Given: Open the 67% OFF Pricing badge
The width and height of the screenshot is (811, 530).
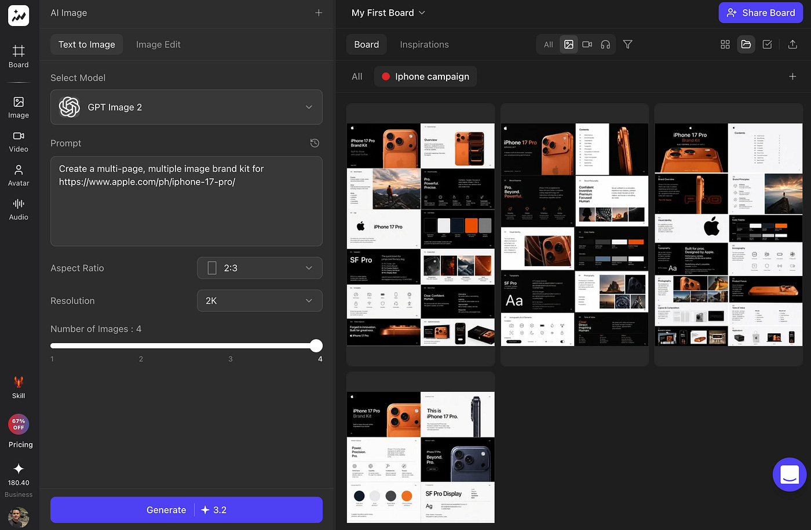Looking at the screenshot, I should (19, 424).
